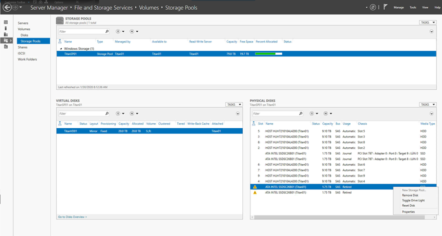Click search icon in Virtual Disks filter
Screen dimensions: 442x236
pos(107,114)
